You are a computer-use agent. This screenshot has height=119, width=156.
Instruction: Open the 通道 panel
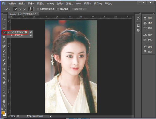(x=148, y=23)
